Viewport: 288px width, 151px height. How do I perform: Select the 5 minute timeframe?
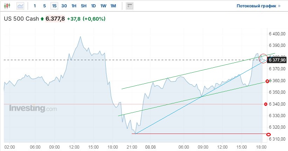pyautogui.click(x=44, y=6)
